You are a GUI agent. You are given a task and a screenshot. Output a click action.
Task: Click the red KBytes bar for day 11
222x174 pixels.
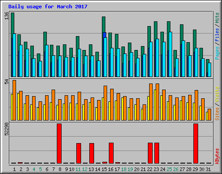[x=78, y=154]
